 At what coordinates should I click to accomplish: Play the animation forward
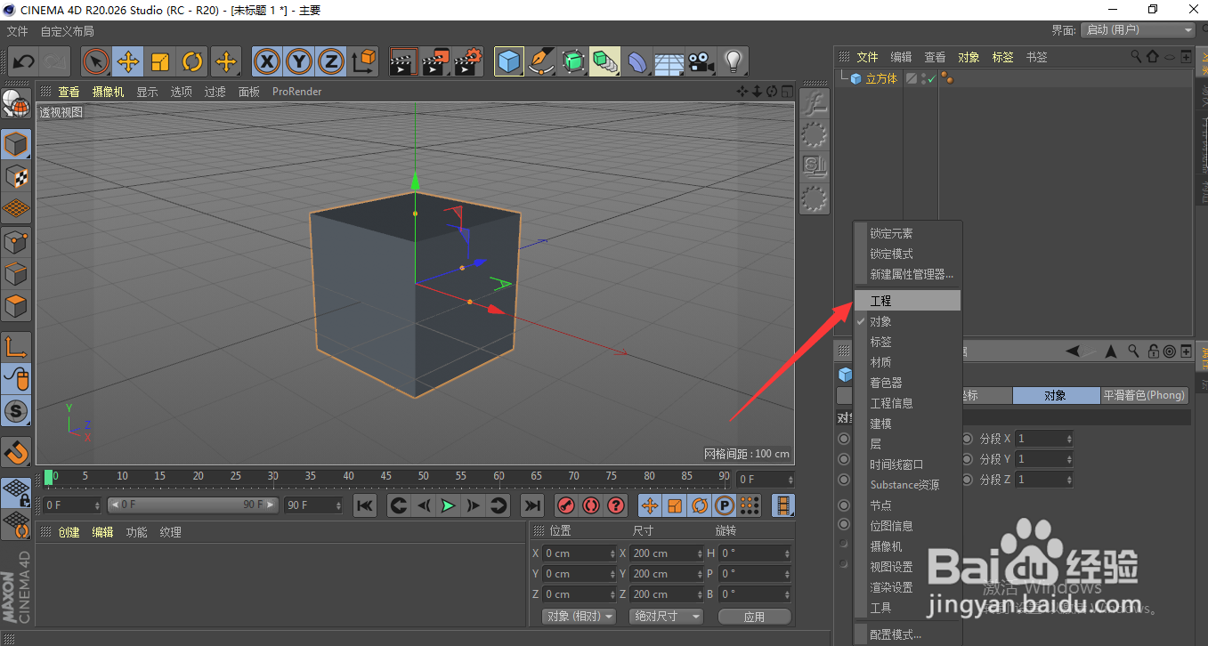[449, 505]
